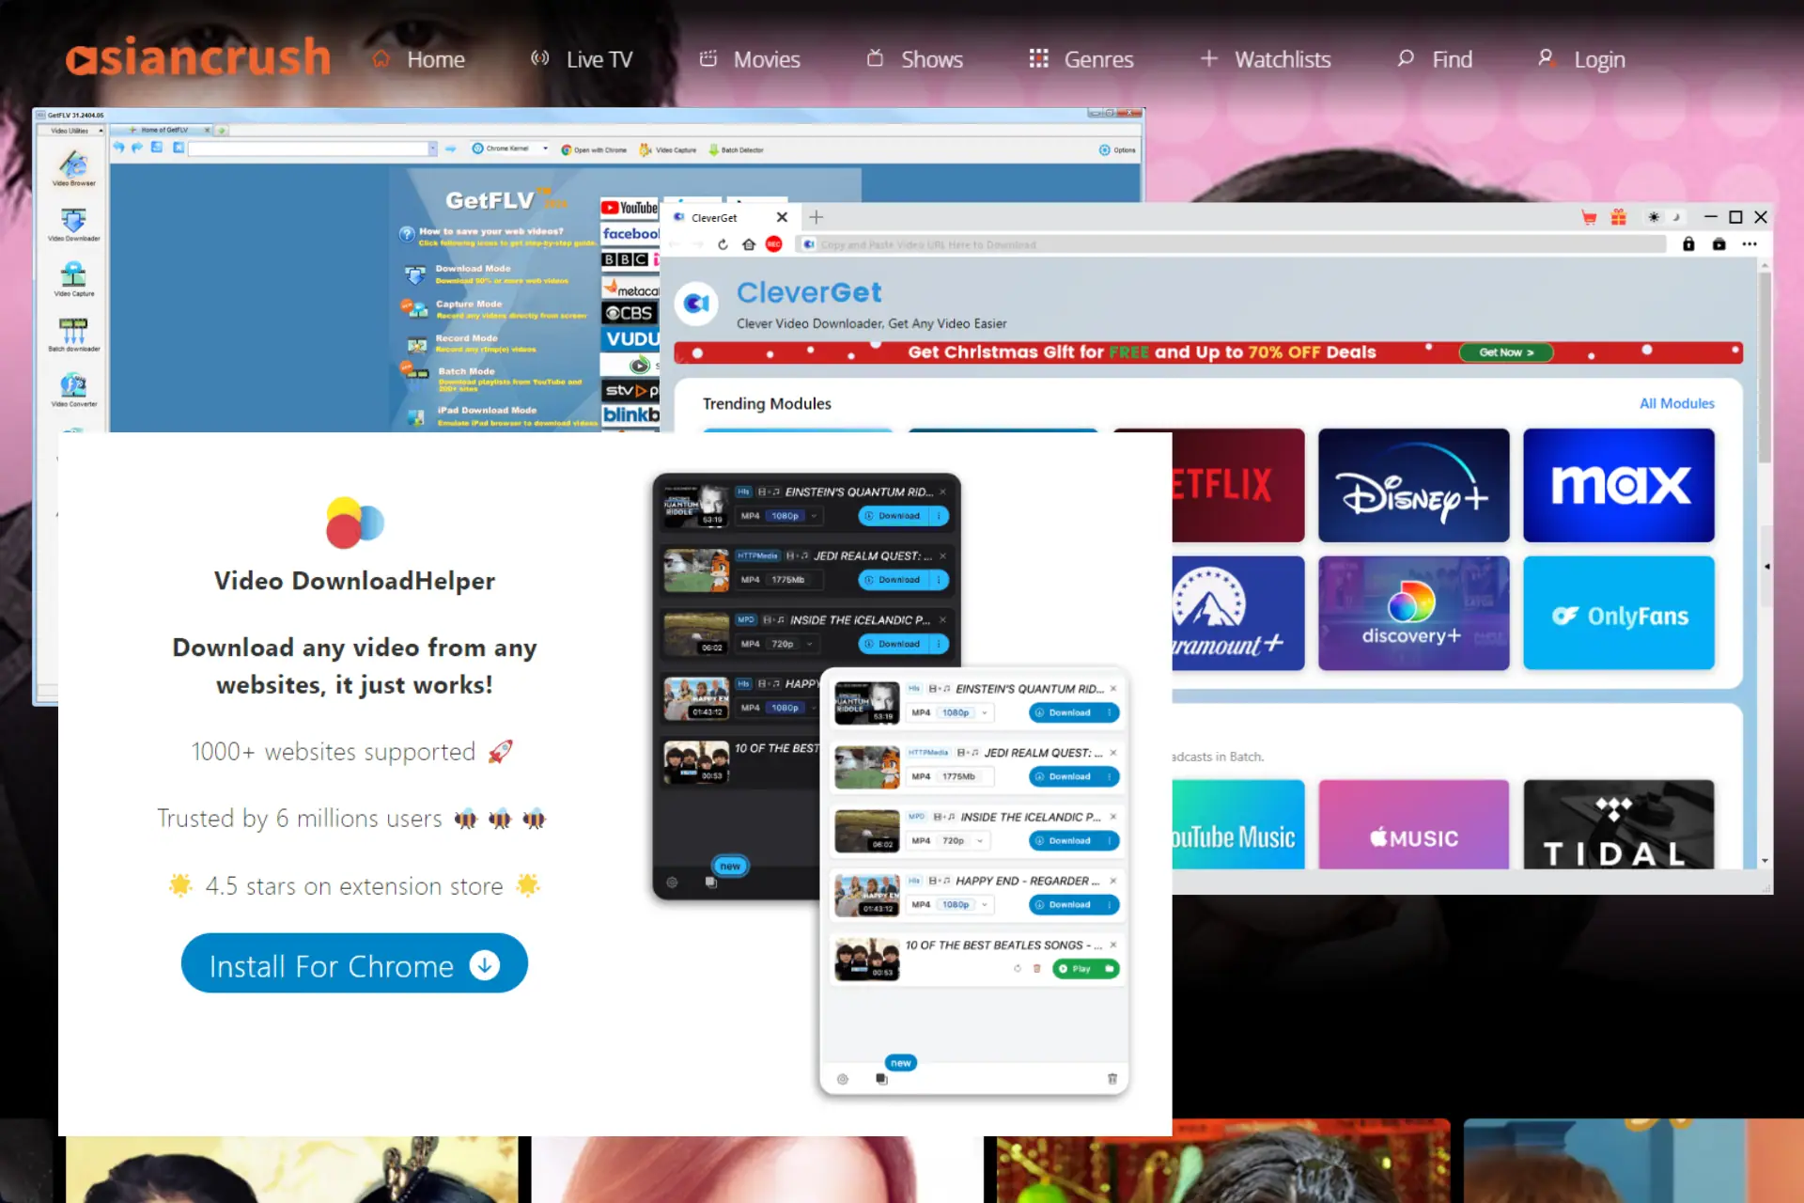Open the Chrome Kernel dropdown in GetFLV
1804x1203 pixels.
pos(510,148)
